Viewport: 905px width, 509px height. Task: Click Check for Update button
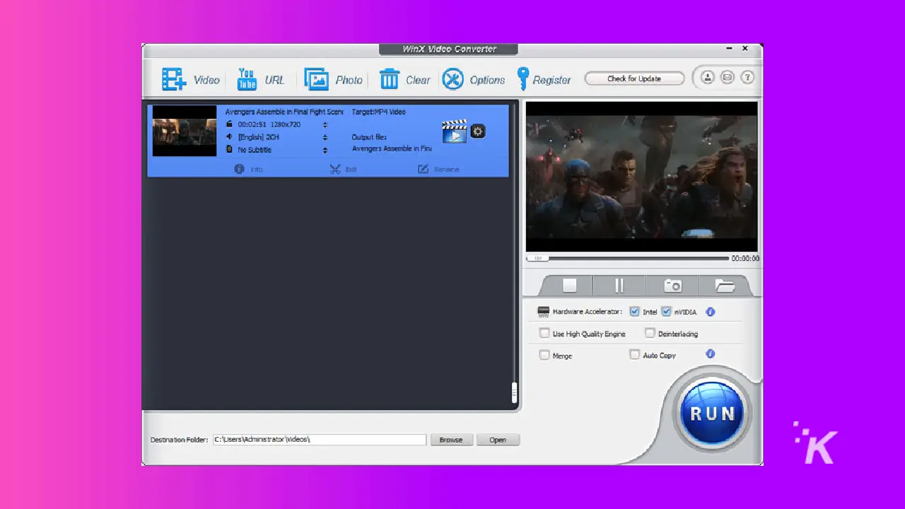[x=634, y=78]
